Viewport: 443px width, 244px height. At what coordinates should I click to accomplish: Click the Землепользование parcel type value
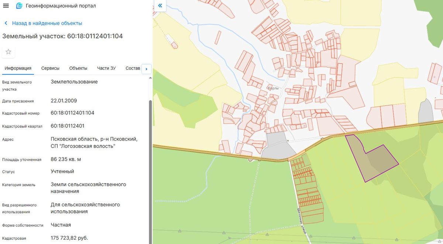(74, 82)
